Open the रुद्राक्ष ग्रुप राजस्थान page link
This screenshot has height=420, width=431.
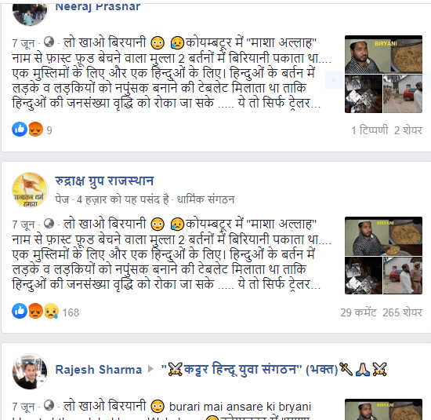point(104,181)
